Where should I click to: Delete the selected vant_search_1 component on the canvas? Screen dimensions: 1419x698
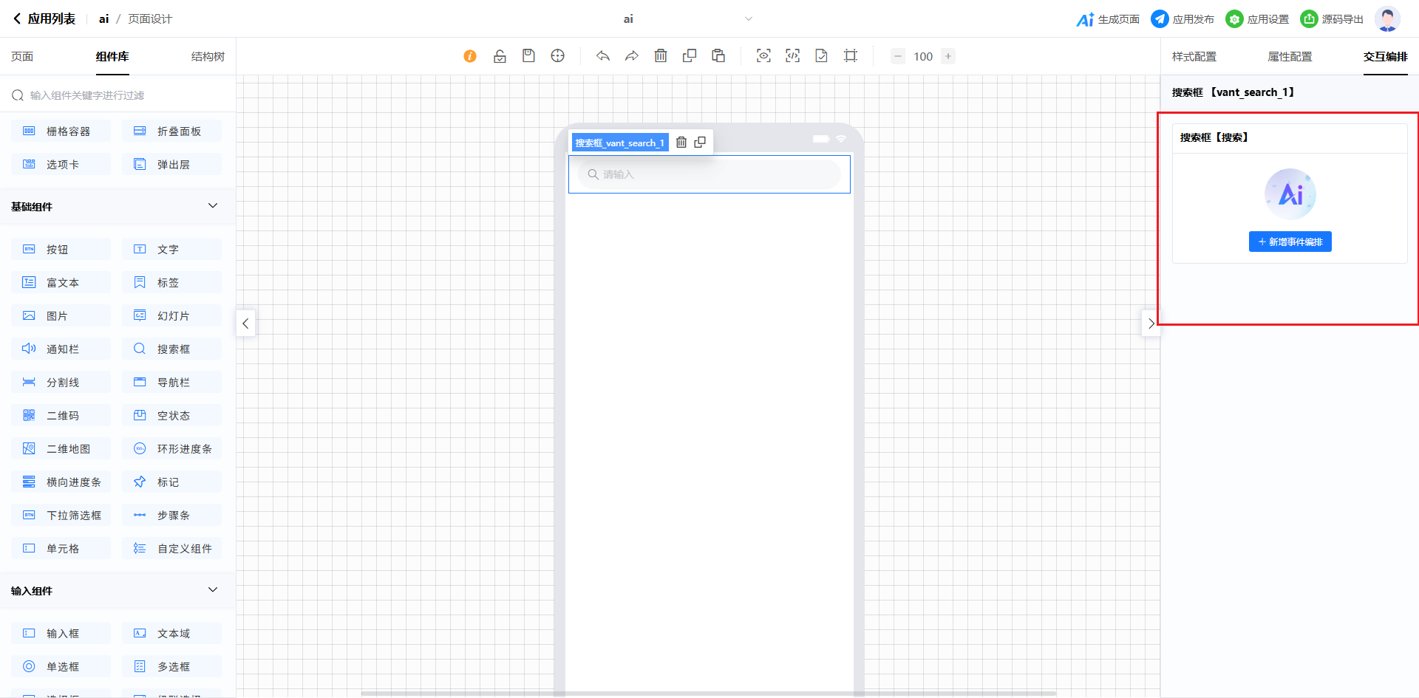pos(681,143)
